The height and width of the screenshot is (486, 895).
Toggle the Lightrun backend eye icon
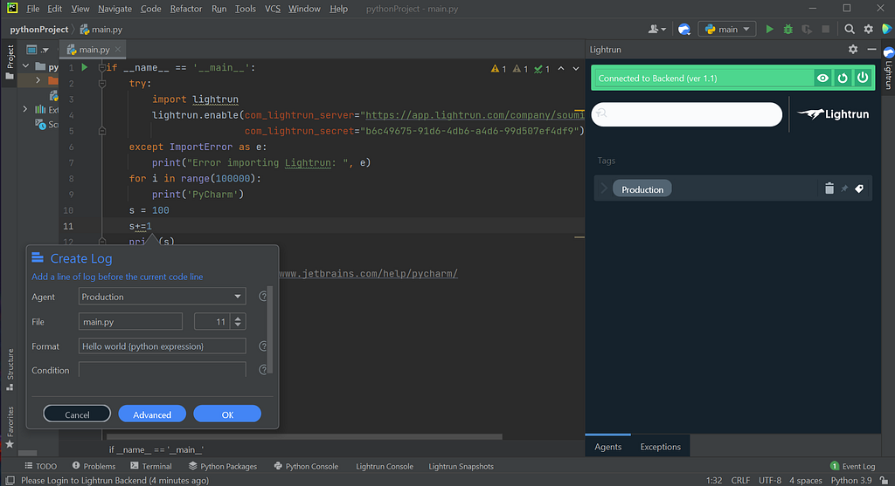(822, 78)
